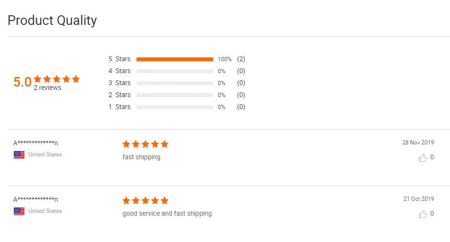This screenshot has height=242, width=450.
Task: Click the 28 Nov 2019 date
Action: point(418,143)
